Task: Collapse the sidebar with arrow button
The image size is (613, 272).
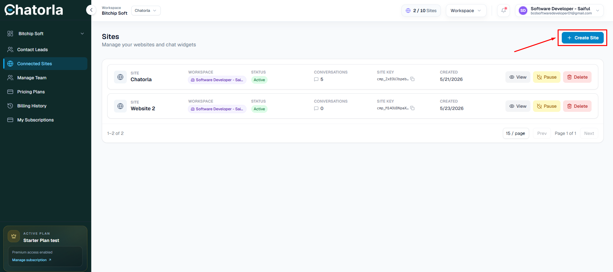Action: click(x=91, y=10)
